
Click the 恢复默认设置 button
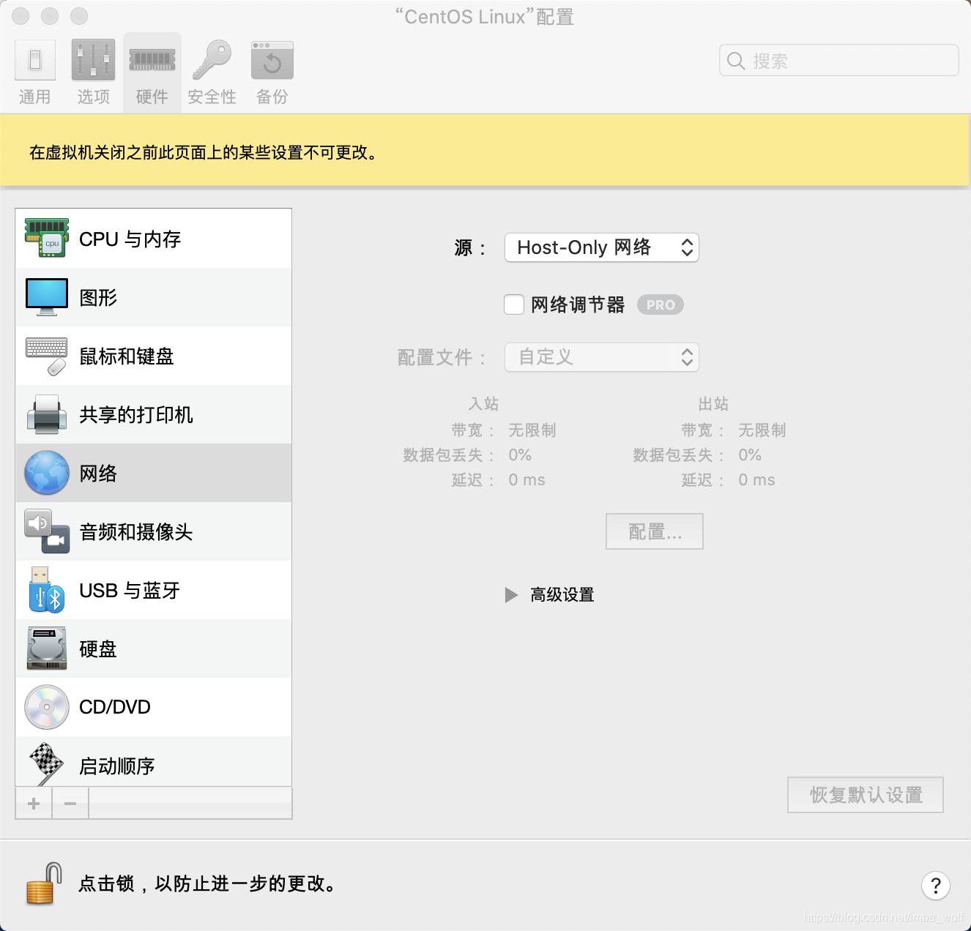866,795
